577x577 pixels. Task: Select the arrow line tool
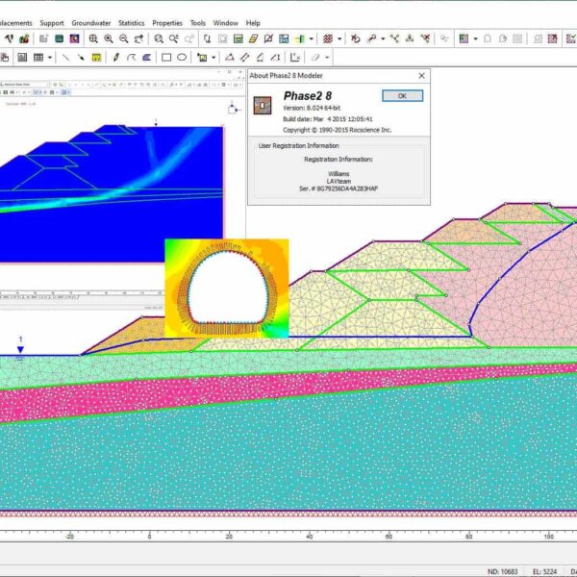(x=81, y=58)
